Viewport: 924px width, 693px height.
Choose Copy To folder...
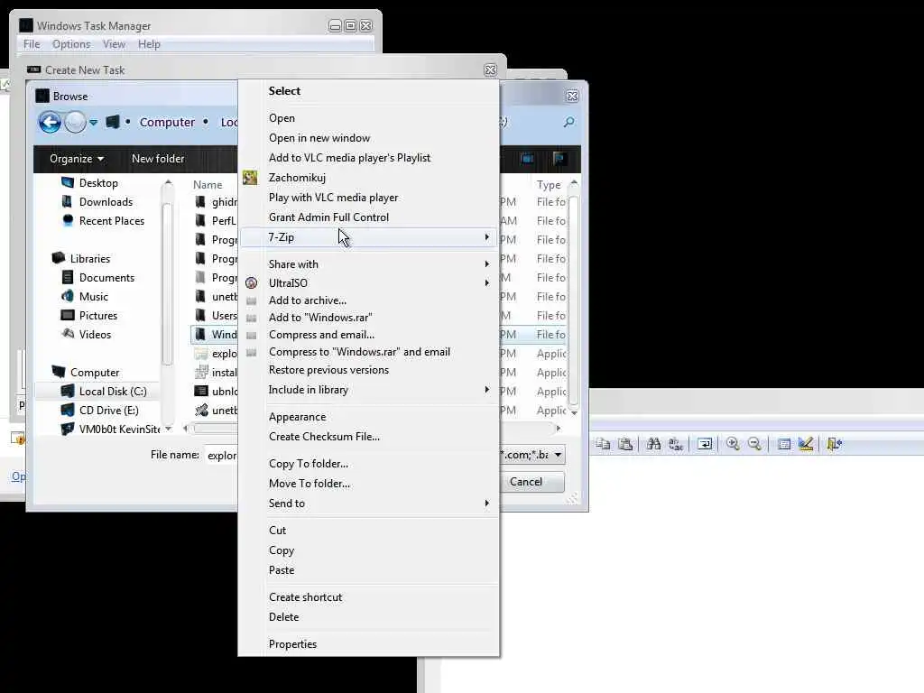point(369,464)
